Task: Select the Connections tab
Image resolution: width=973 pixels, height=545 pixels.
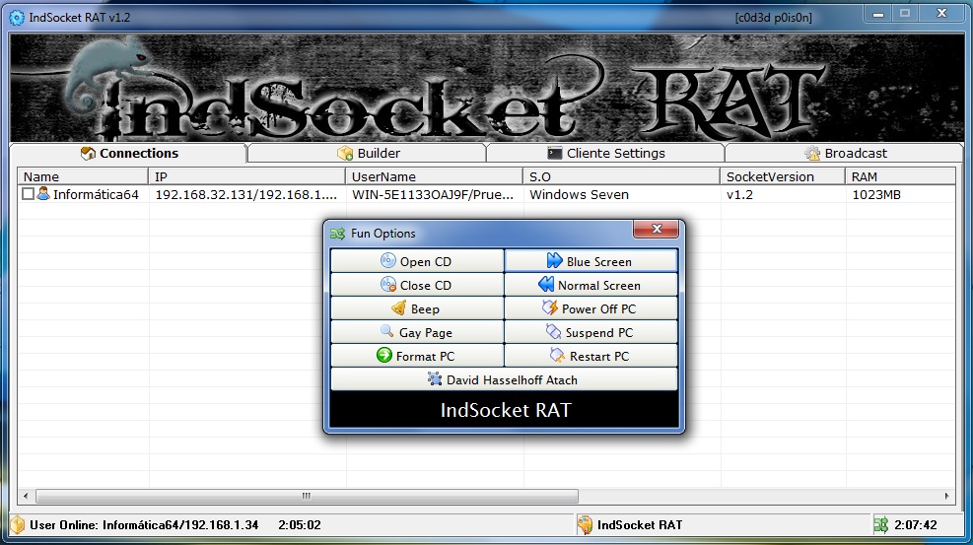Action: 128,153
